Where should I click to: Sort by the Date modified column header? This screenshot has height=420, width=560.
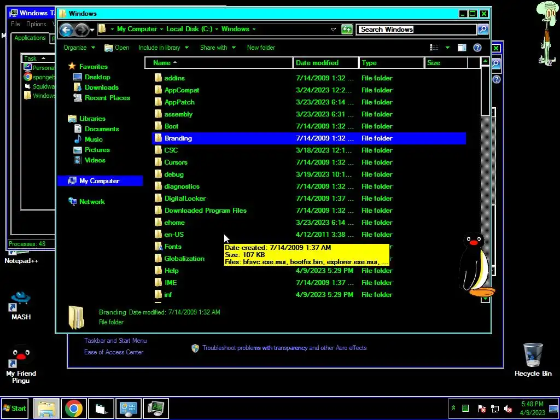point(326,63)
